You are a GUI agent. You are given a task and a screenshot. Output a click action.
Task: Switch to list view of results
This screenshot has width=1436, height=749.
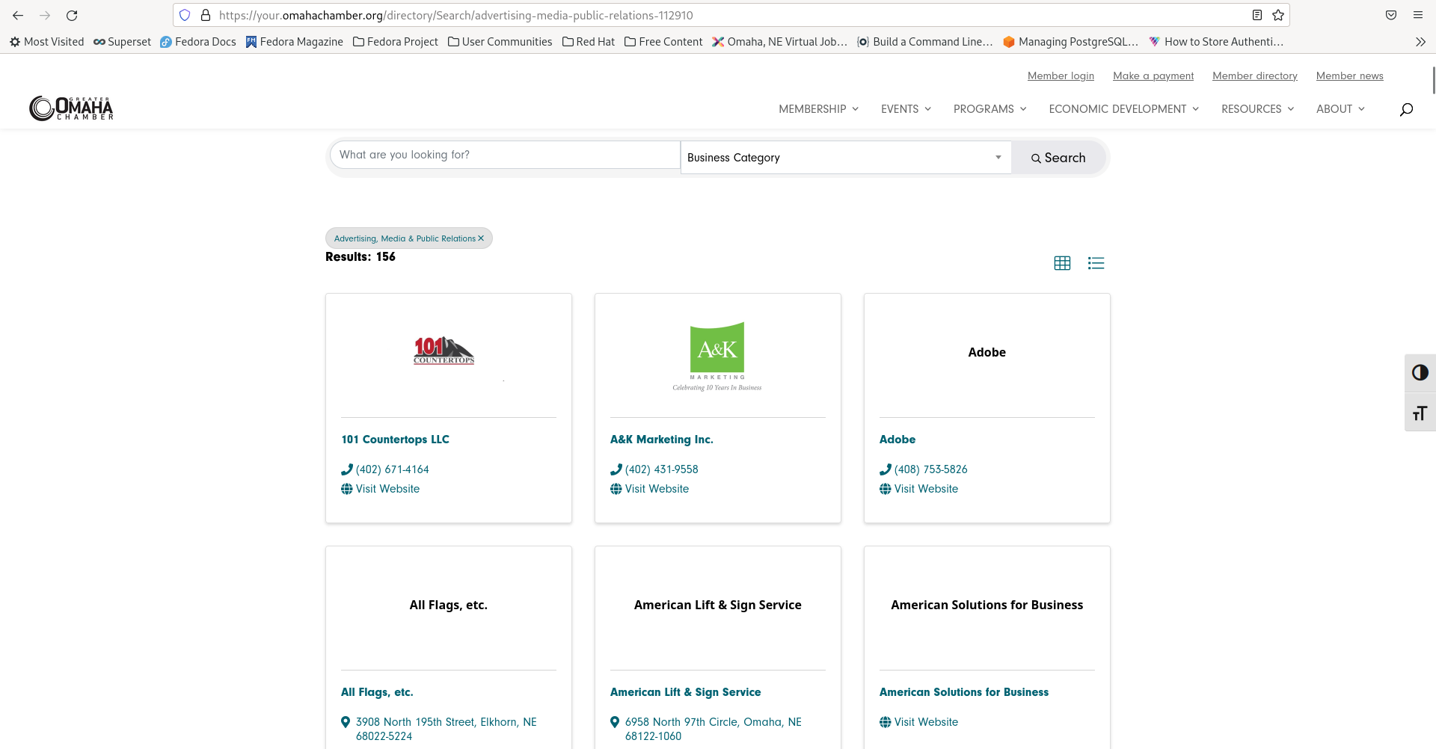pyautogui.click(x=1096, y=262)
